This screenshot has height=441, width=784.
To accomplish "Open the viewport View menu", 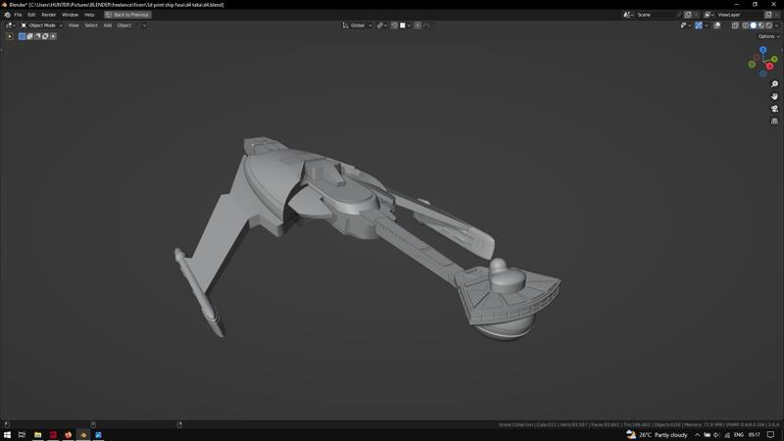I will pos(73,25).
